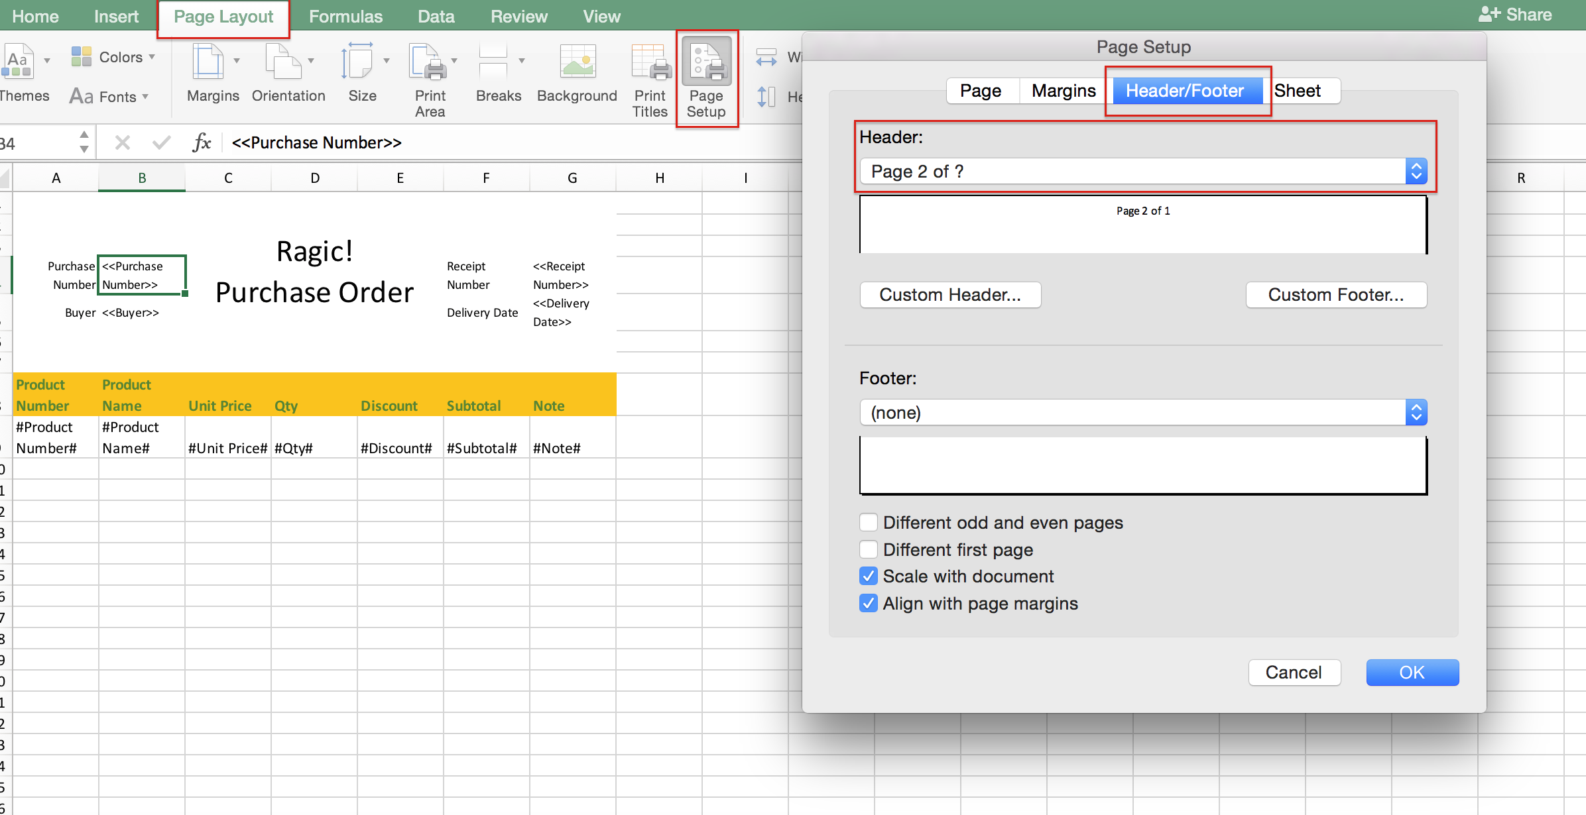Viewport: 1586px width, 815px height.
Task: Select the <<Buyer>> cell
Action: click(x=141, y=313)
